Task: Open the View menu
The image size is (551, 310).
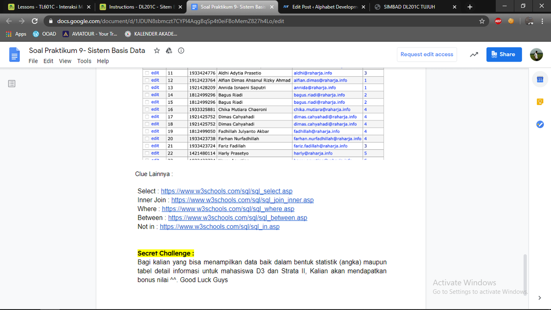Action: tap(65, 61)
